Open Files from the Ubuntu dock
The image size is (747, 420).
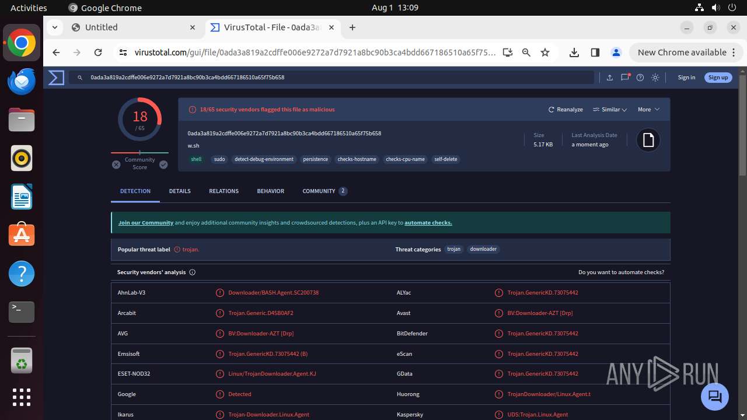22,120
